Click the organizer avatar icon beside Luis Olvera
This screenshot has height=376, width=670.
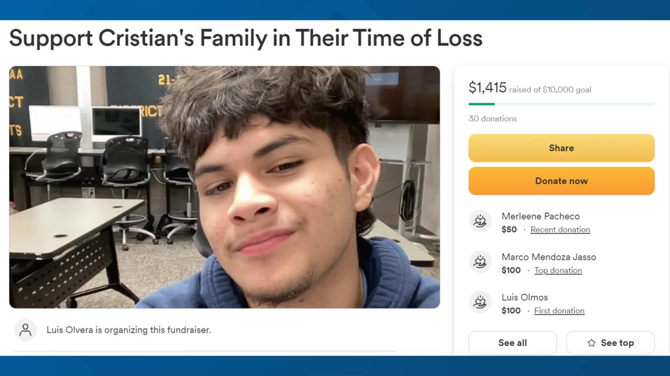(x=25, y=330)
